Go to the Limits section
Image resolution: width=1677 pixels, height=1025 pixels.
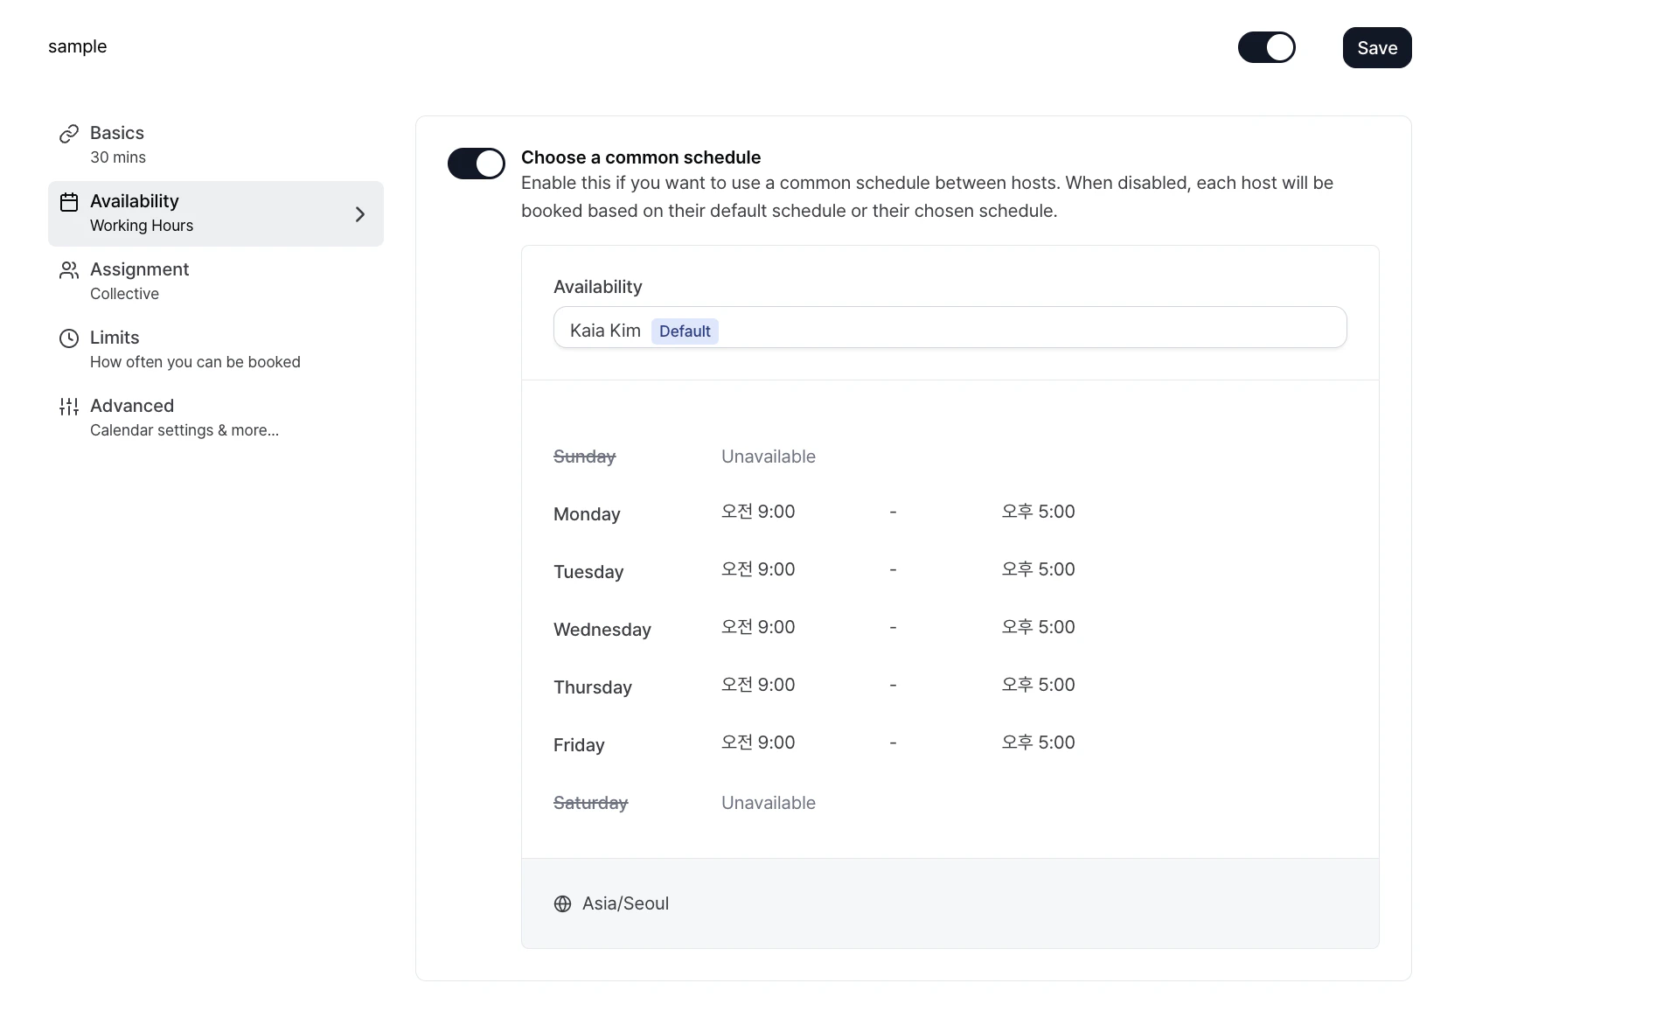(x=115, y=338)
